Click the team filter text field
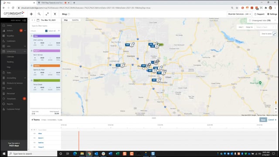279x157 pixels. (x=45, y=26)
